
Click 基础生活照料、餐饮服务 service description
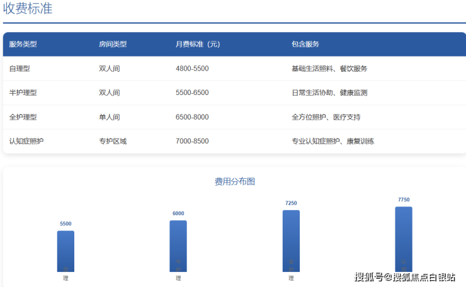click(329, 69)
